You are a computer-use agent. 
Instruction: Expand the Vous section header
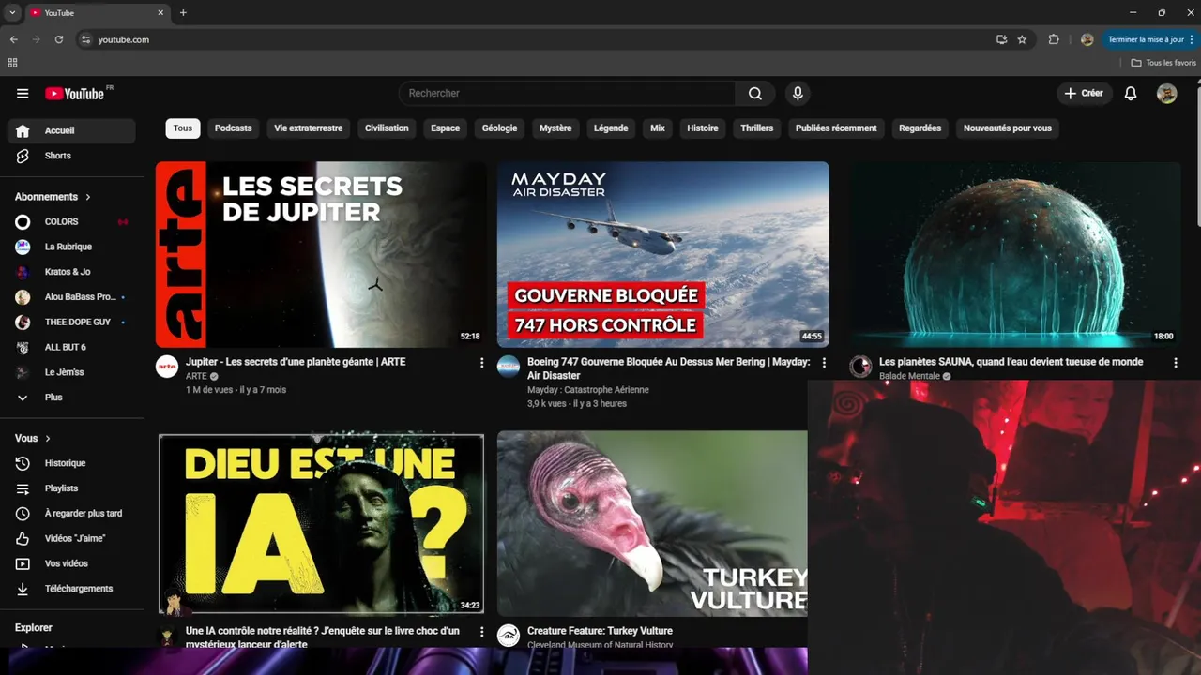[x=33, y=438]
